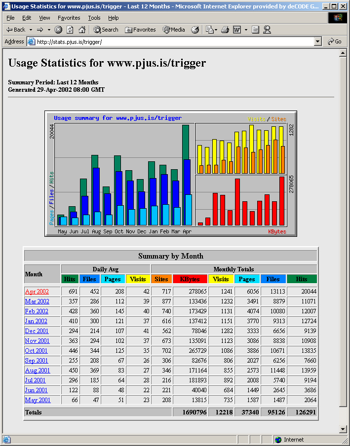The width and height of the screenshot is (350, 446).
Task: Click total Files value 95126
Action: pos(277,412)
